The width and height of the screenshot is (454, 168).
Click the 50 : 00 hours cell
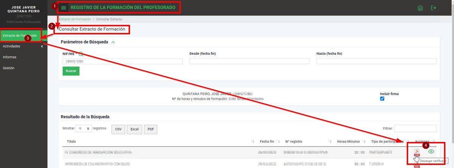[359, 165]
